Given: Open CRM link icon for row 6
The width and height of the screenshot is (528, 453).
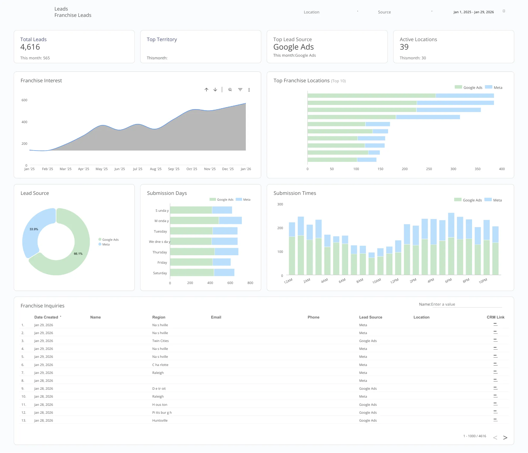Looking at the screenshot, I should point(496,364).
